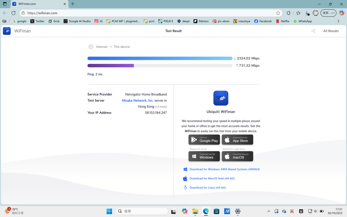Expand hidden system tray icons
The width and height of the screenshot is (347, 217).
[x=269, y=211]
